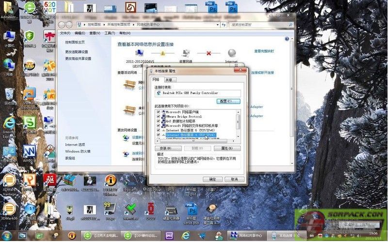Open the Fraps desktop shortcut
Viewport: 388px width, 242px height.
(x=110, y=210)
